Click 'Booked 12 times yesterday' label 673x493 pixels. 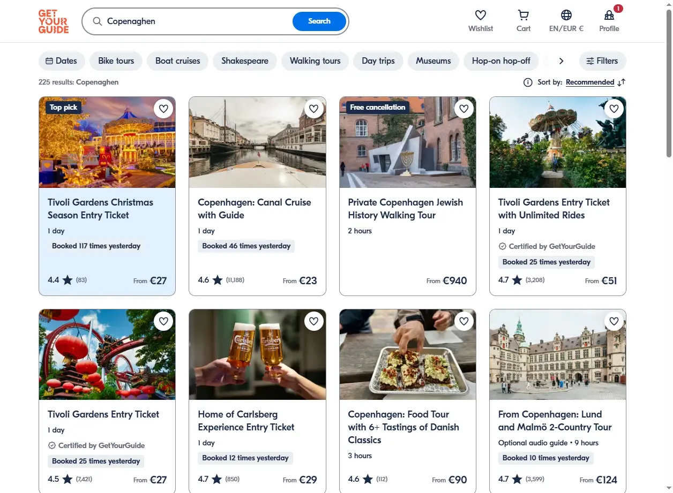click(245, 458)
